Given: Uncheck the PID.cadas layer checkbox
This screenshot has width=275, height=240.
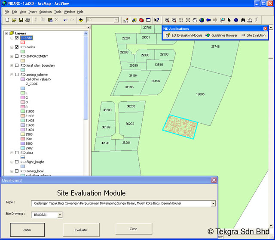Looking at the screenshot, I should [x=17, y=47].
